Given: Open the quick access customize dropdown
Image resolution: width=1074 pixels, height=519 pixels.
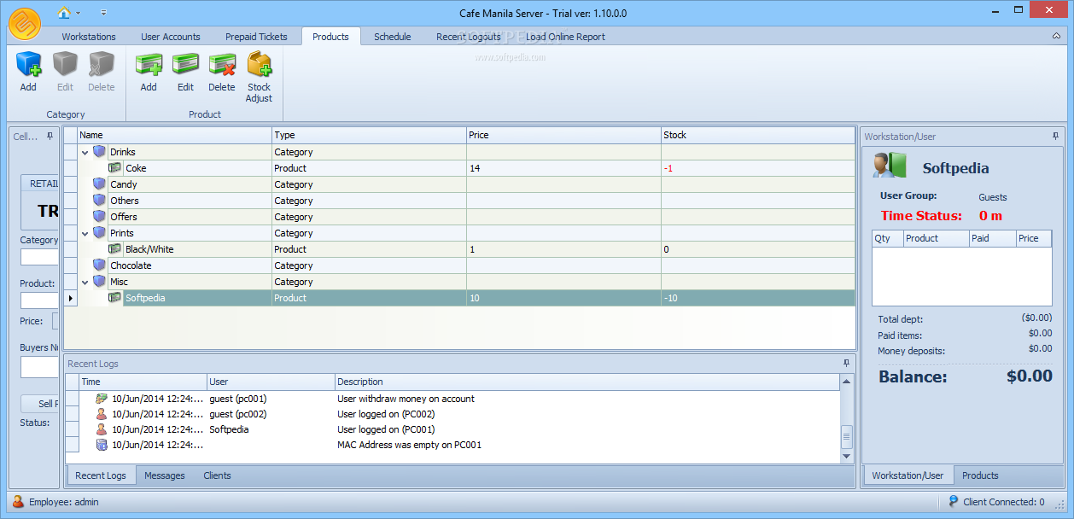Looking at the screenshot, I should [x=103, y=13].
